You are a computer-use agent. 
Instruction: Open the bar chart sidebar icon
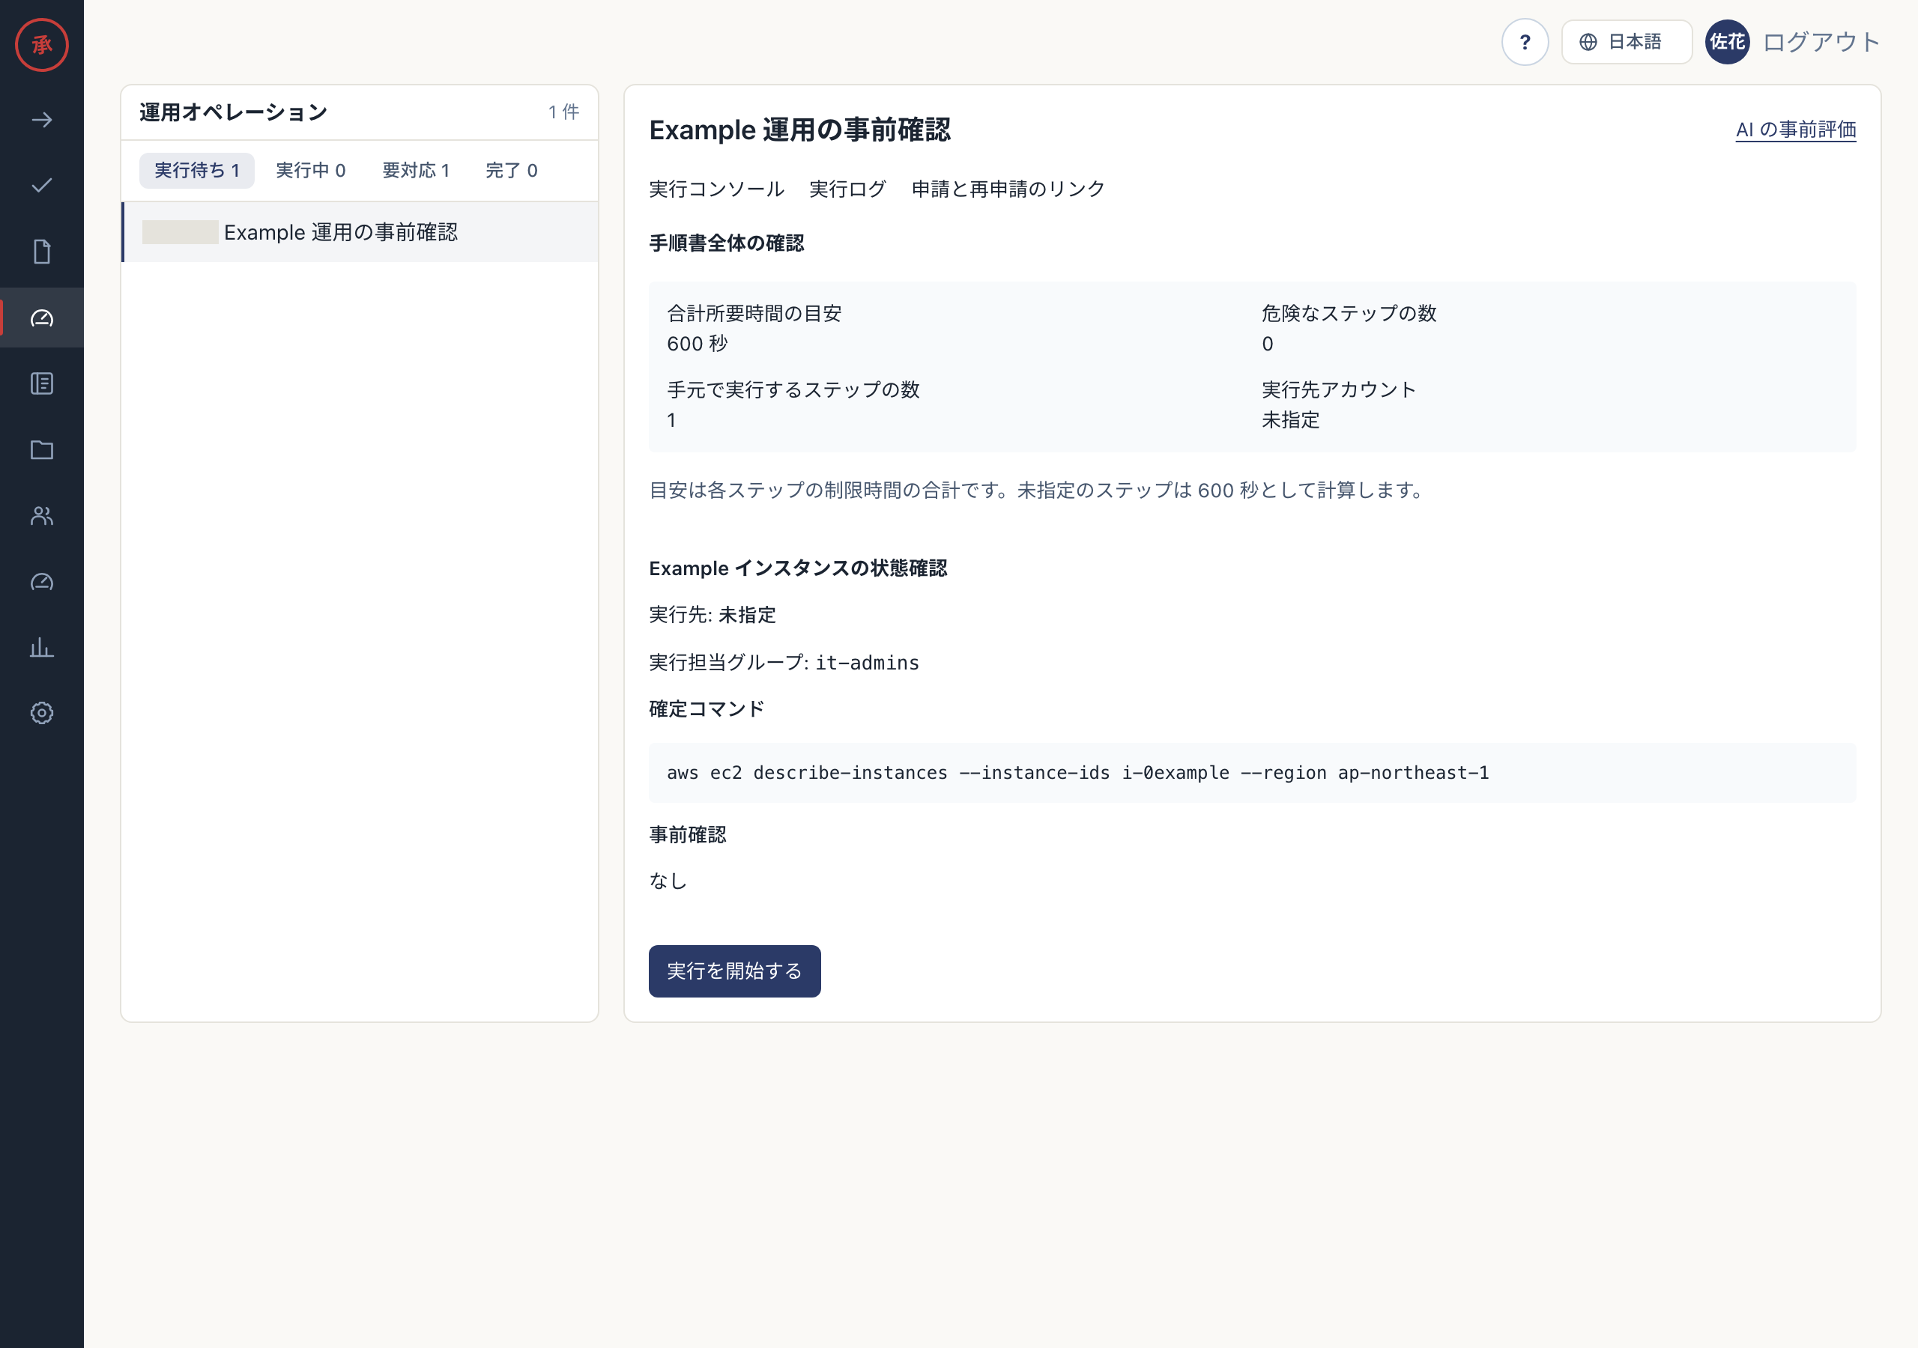click(42, 647)
